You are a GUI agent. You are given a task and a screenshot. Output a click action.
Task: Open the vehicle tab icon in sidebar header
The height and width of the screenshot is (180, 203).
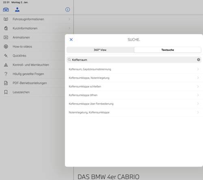tap(6, 10)
